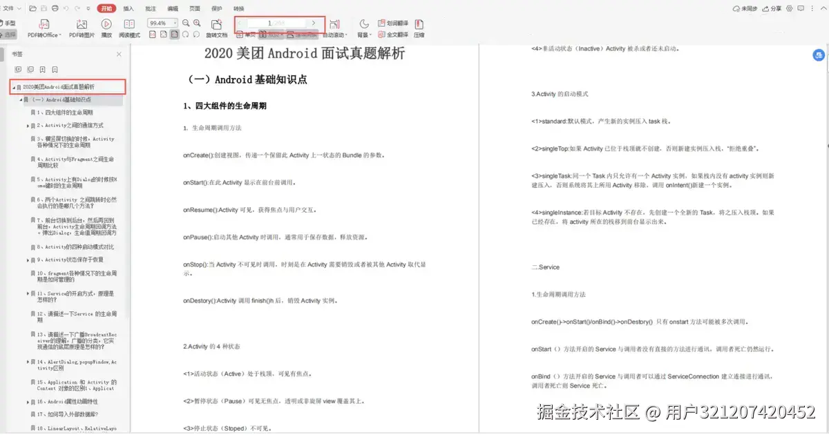Click the print icon
The image size is (829, 435).
pyautogui.click(x=55, y=8)
